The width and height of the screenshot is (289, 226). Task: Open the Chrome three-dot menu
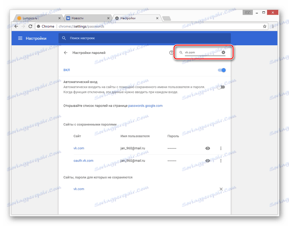pos(273,26)
